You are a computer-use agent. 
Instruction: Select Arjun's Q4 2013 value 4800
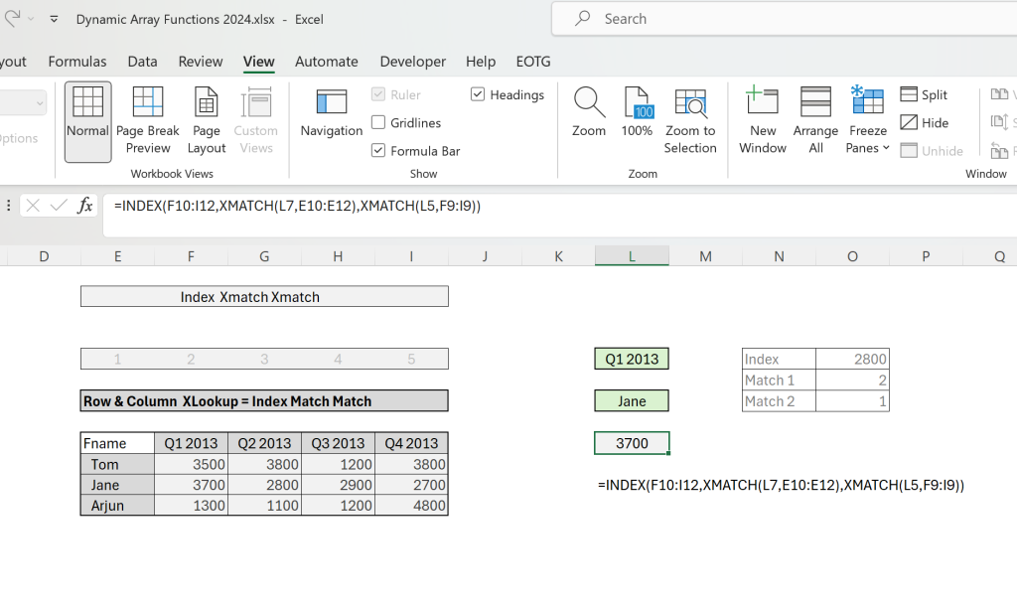(411, 506)
